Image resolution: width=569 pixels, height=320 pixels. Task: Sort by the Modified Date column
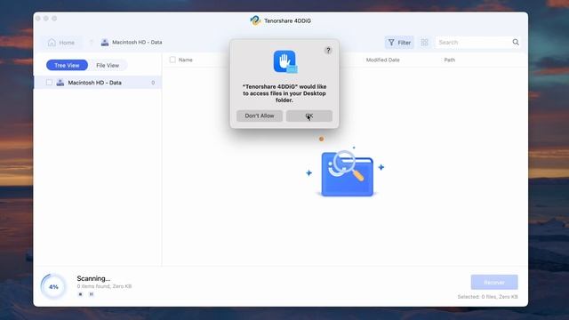pos(382,60)
